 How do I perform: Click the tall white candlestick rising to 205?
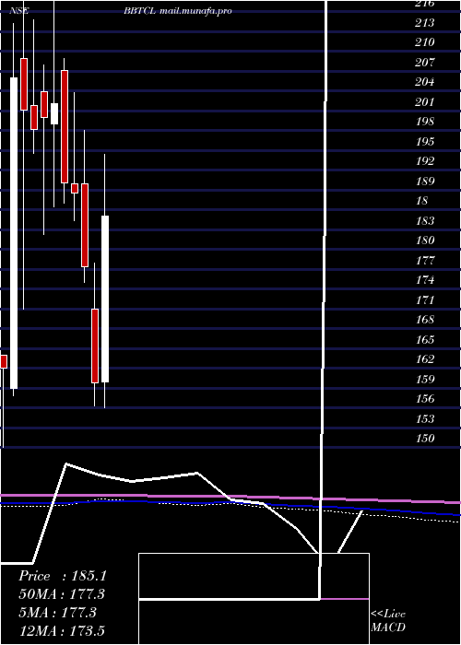tap(14, 233)
